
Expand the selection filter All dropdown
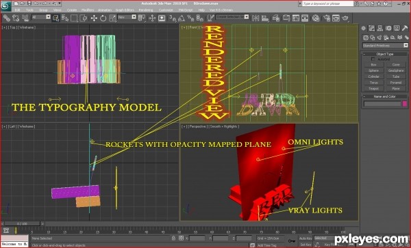point(41,17)
